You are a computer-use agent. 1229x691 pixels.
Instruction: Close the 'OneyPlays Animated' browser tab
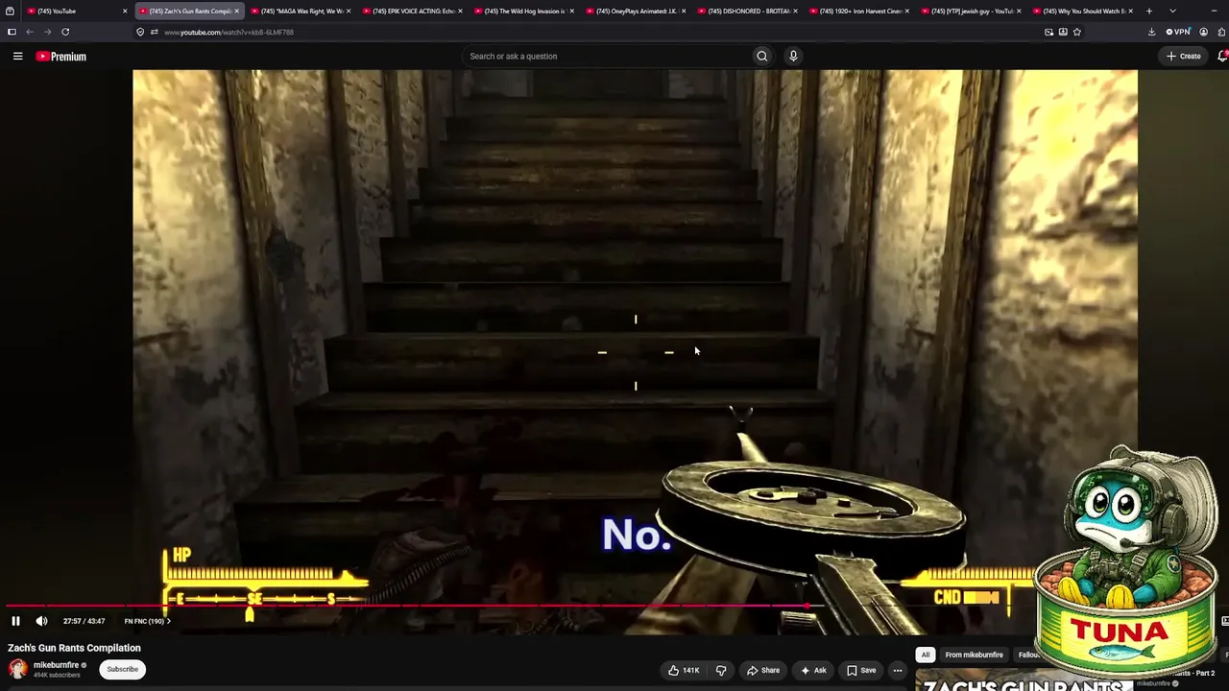pos(684,11)
